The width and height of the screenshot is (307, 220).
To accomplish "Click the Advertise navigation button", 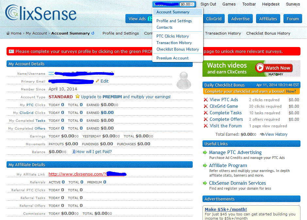I will coord(240,19).
